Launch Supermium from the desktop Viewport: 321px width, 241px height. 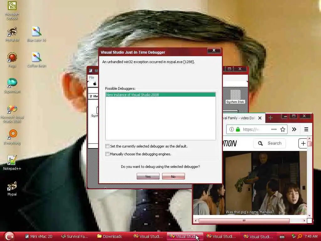(x=12, y=86)
